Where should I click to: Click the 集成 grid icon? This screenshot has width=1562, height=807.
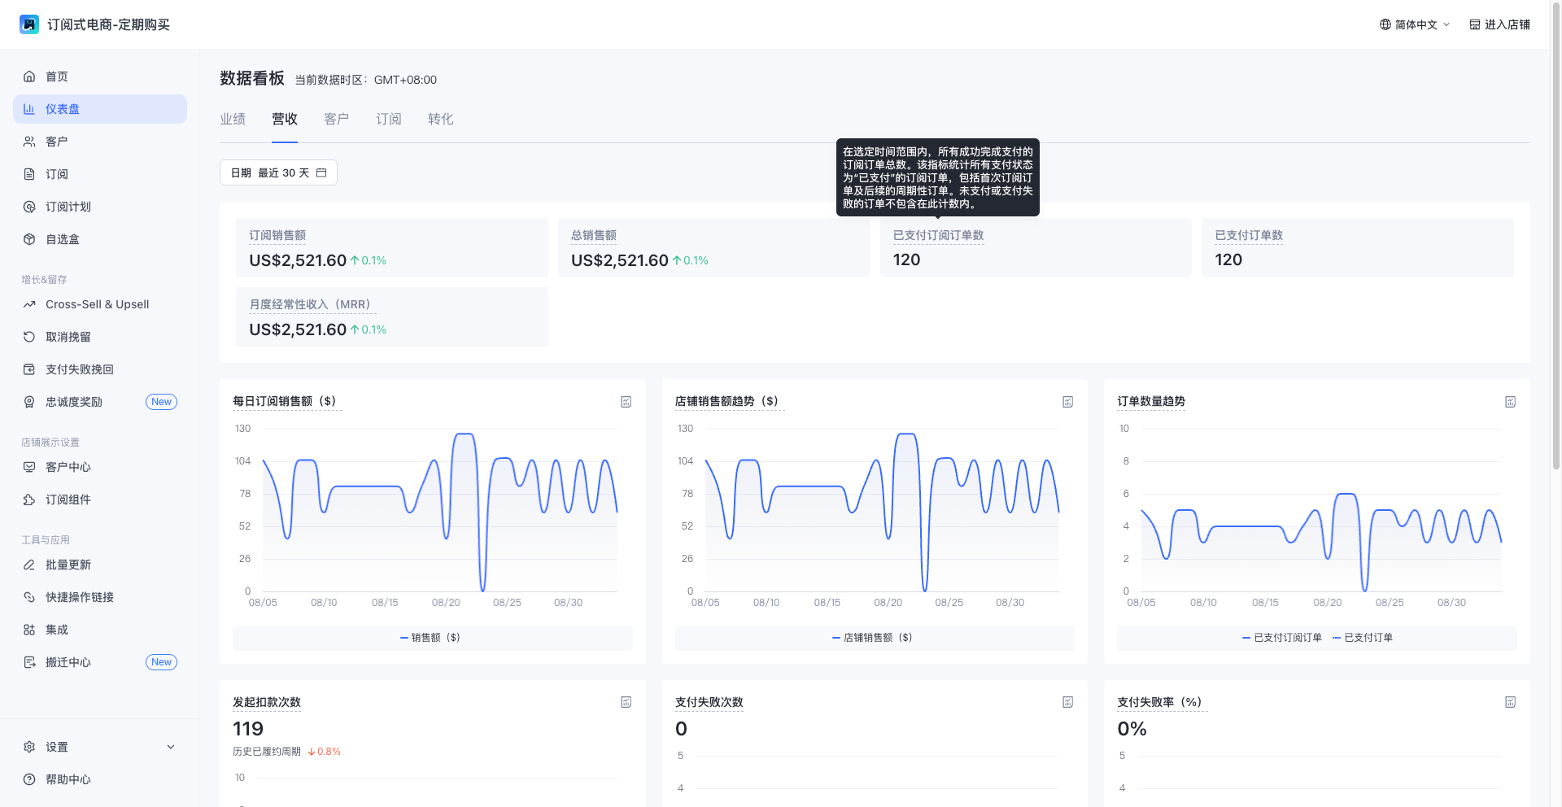(29, 630)
